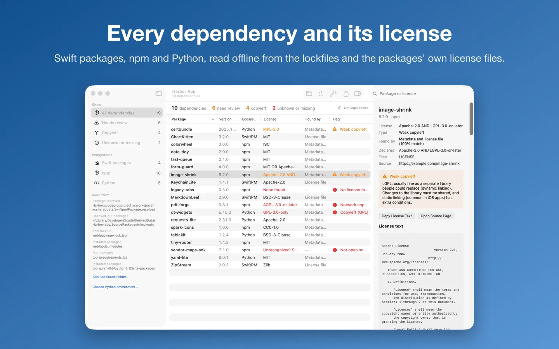Select the ZipStream row

coord(270,265)
